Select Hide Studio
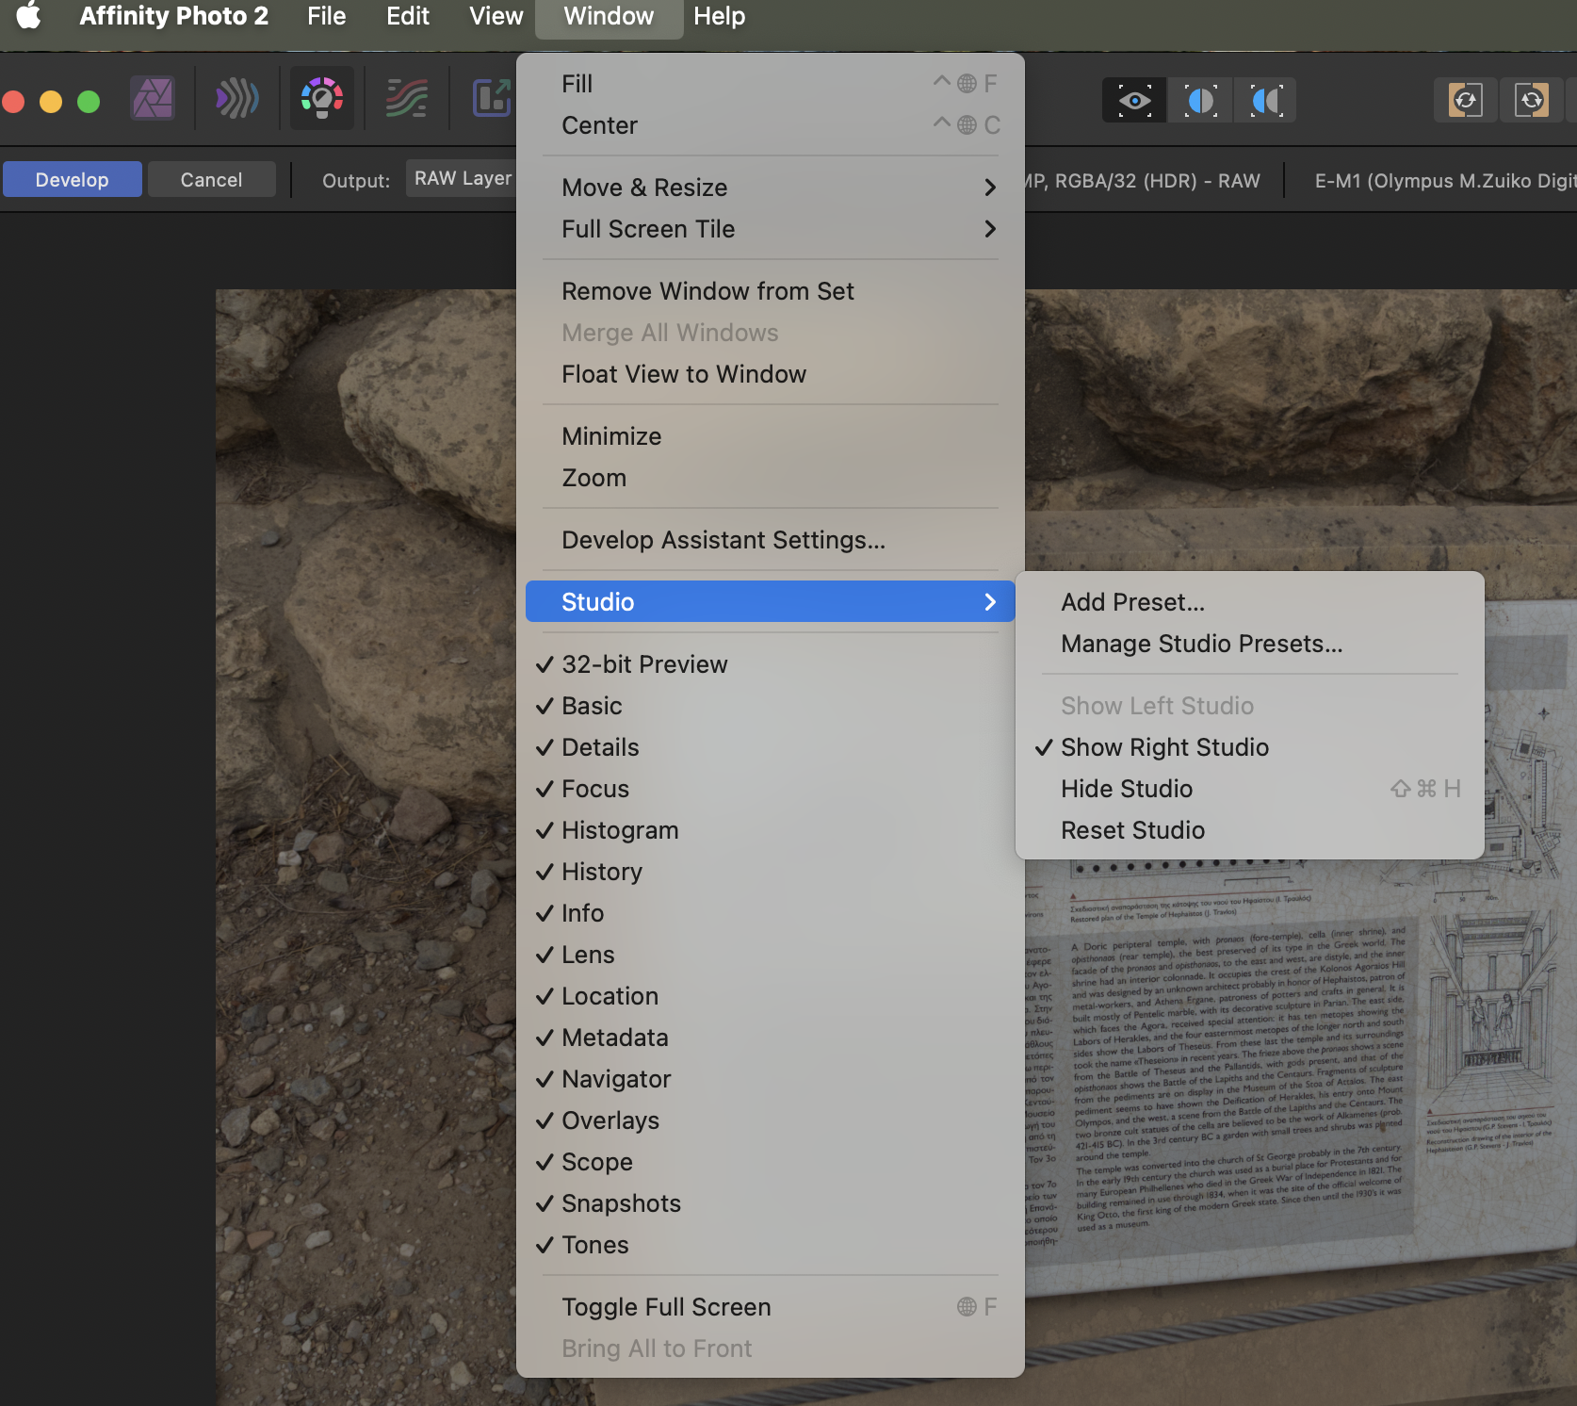Image resolution: width=1577 pixels, height=1406 pixels. pyautogui.click(x=1249, y=789)
